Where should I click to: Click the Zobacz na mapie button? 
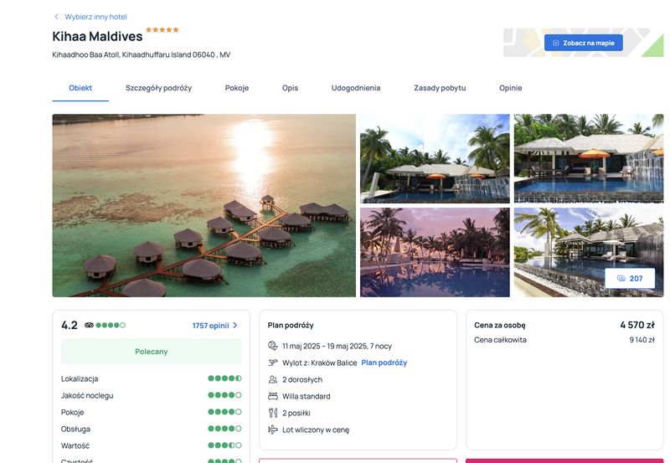[583, 43]
